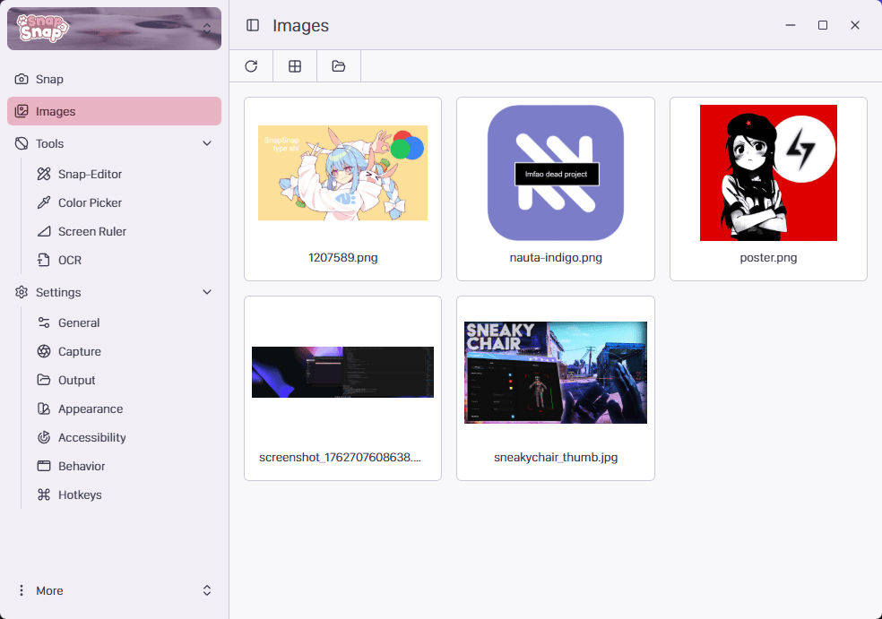Go to Capture settings
The width and height of the screenshot is (882, 619).
79,351
